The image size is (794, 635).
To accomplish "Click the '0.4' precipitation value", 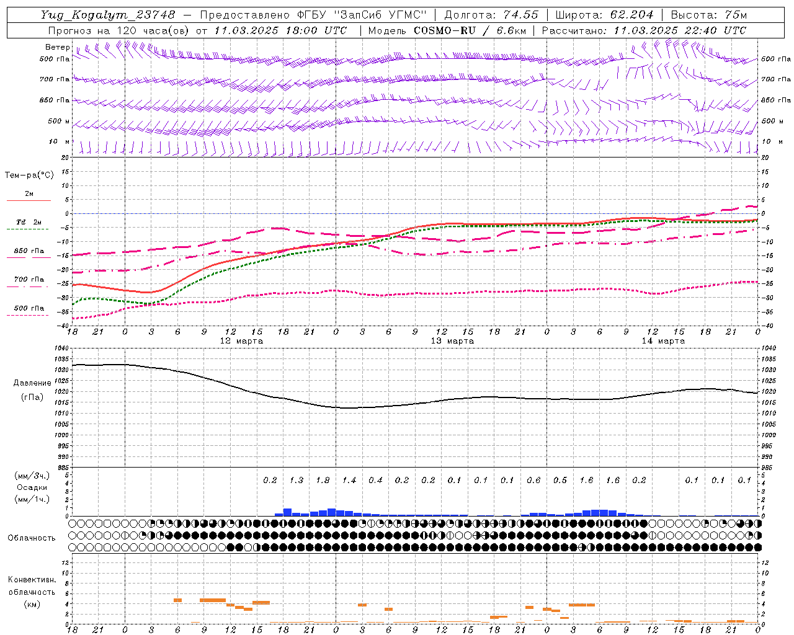I will 375,481.
